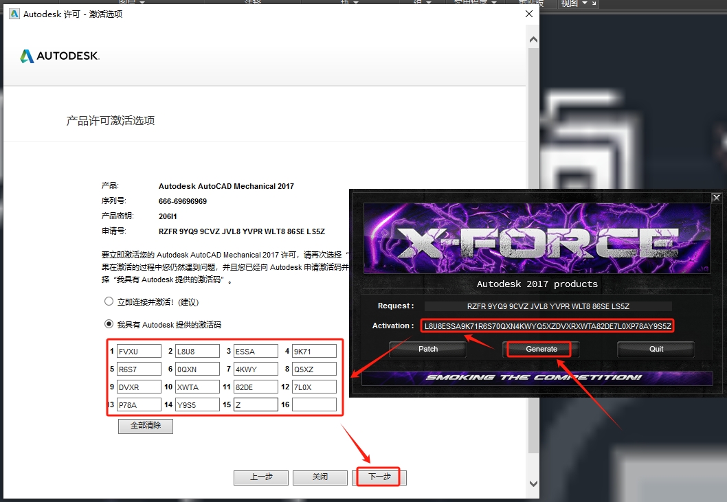
Task: Click activation code field 11 containing 82DE
Action: [x=256, y=387]
